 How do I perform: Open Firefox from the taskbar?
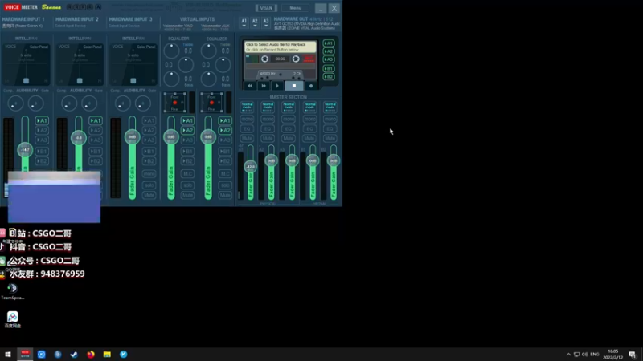coord(91,355)
